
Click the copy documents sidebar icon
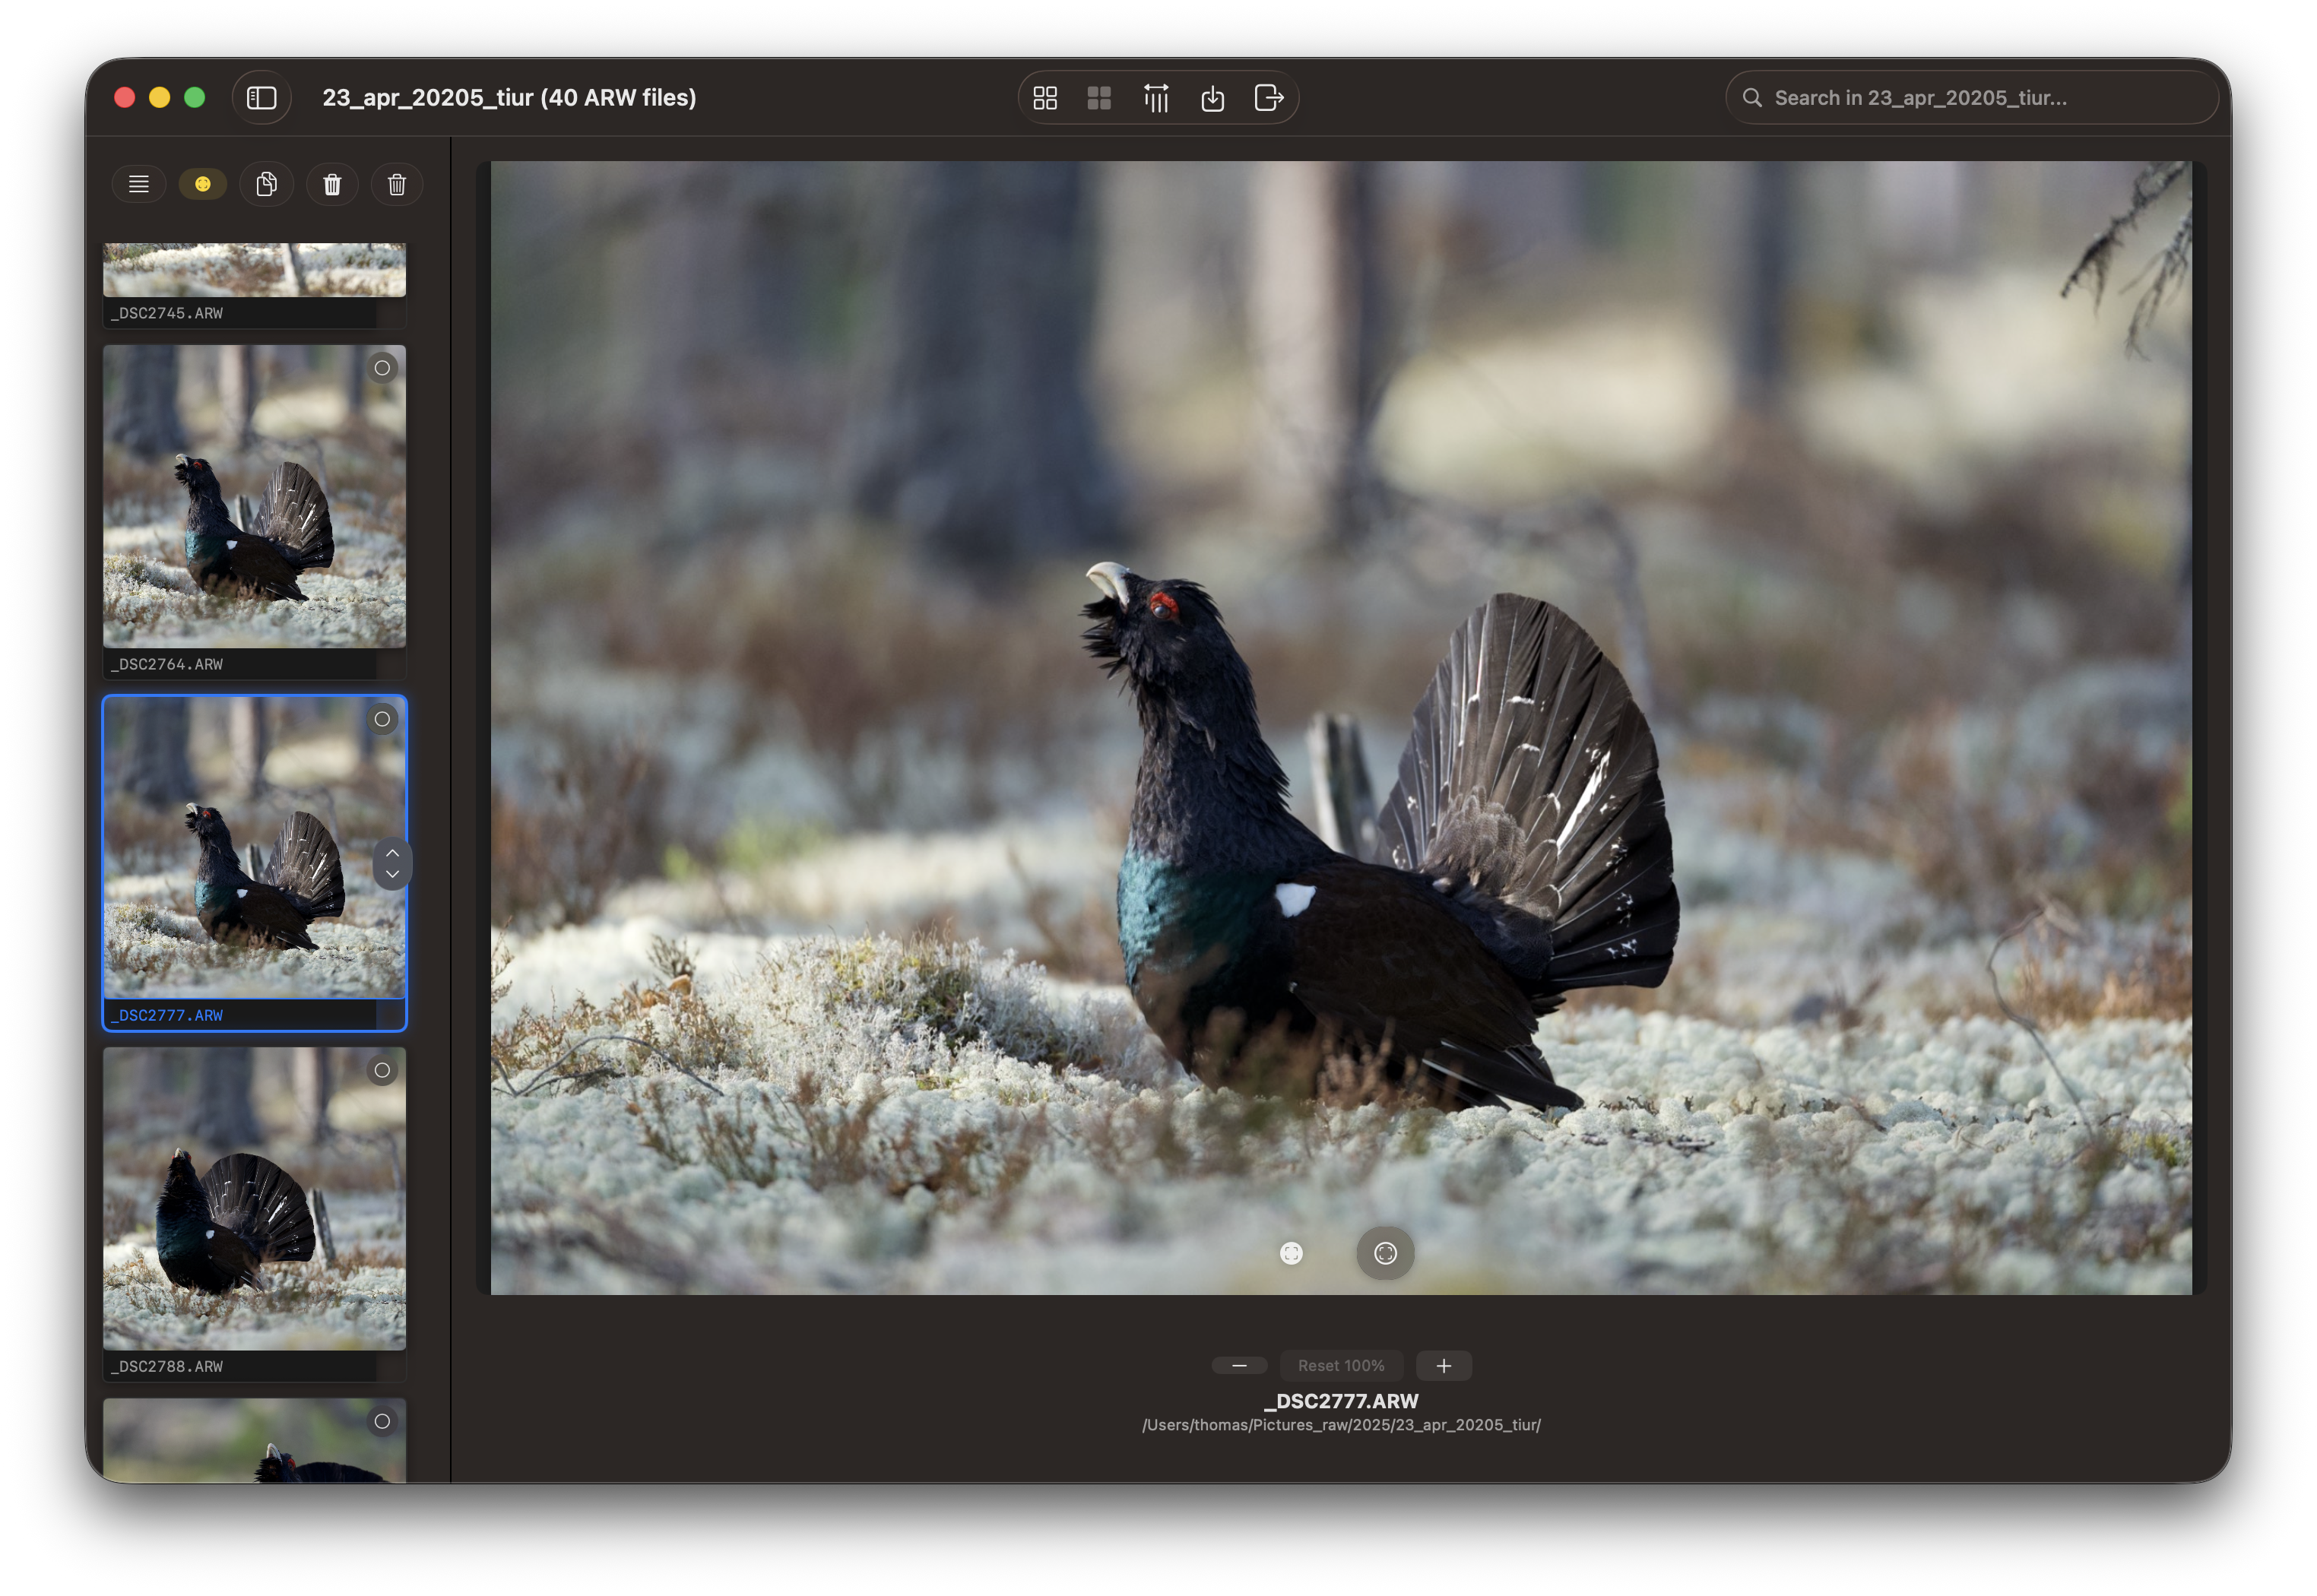[x=266, y=184]
